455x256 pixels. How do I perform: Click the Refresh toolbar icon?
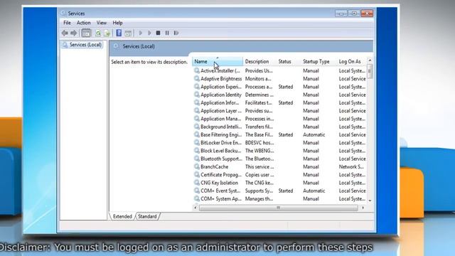click(98, 33)
